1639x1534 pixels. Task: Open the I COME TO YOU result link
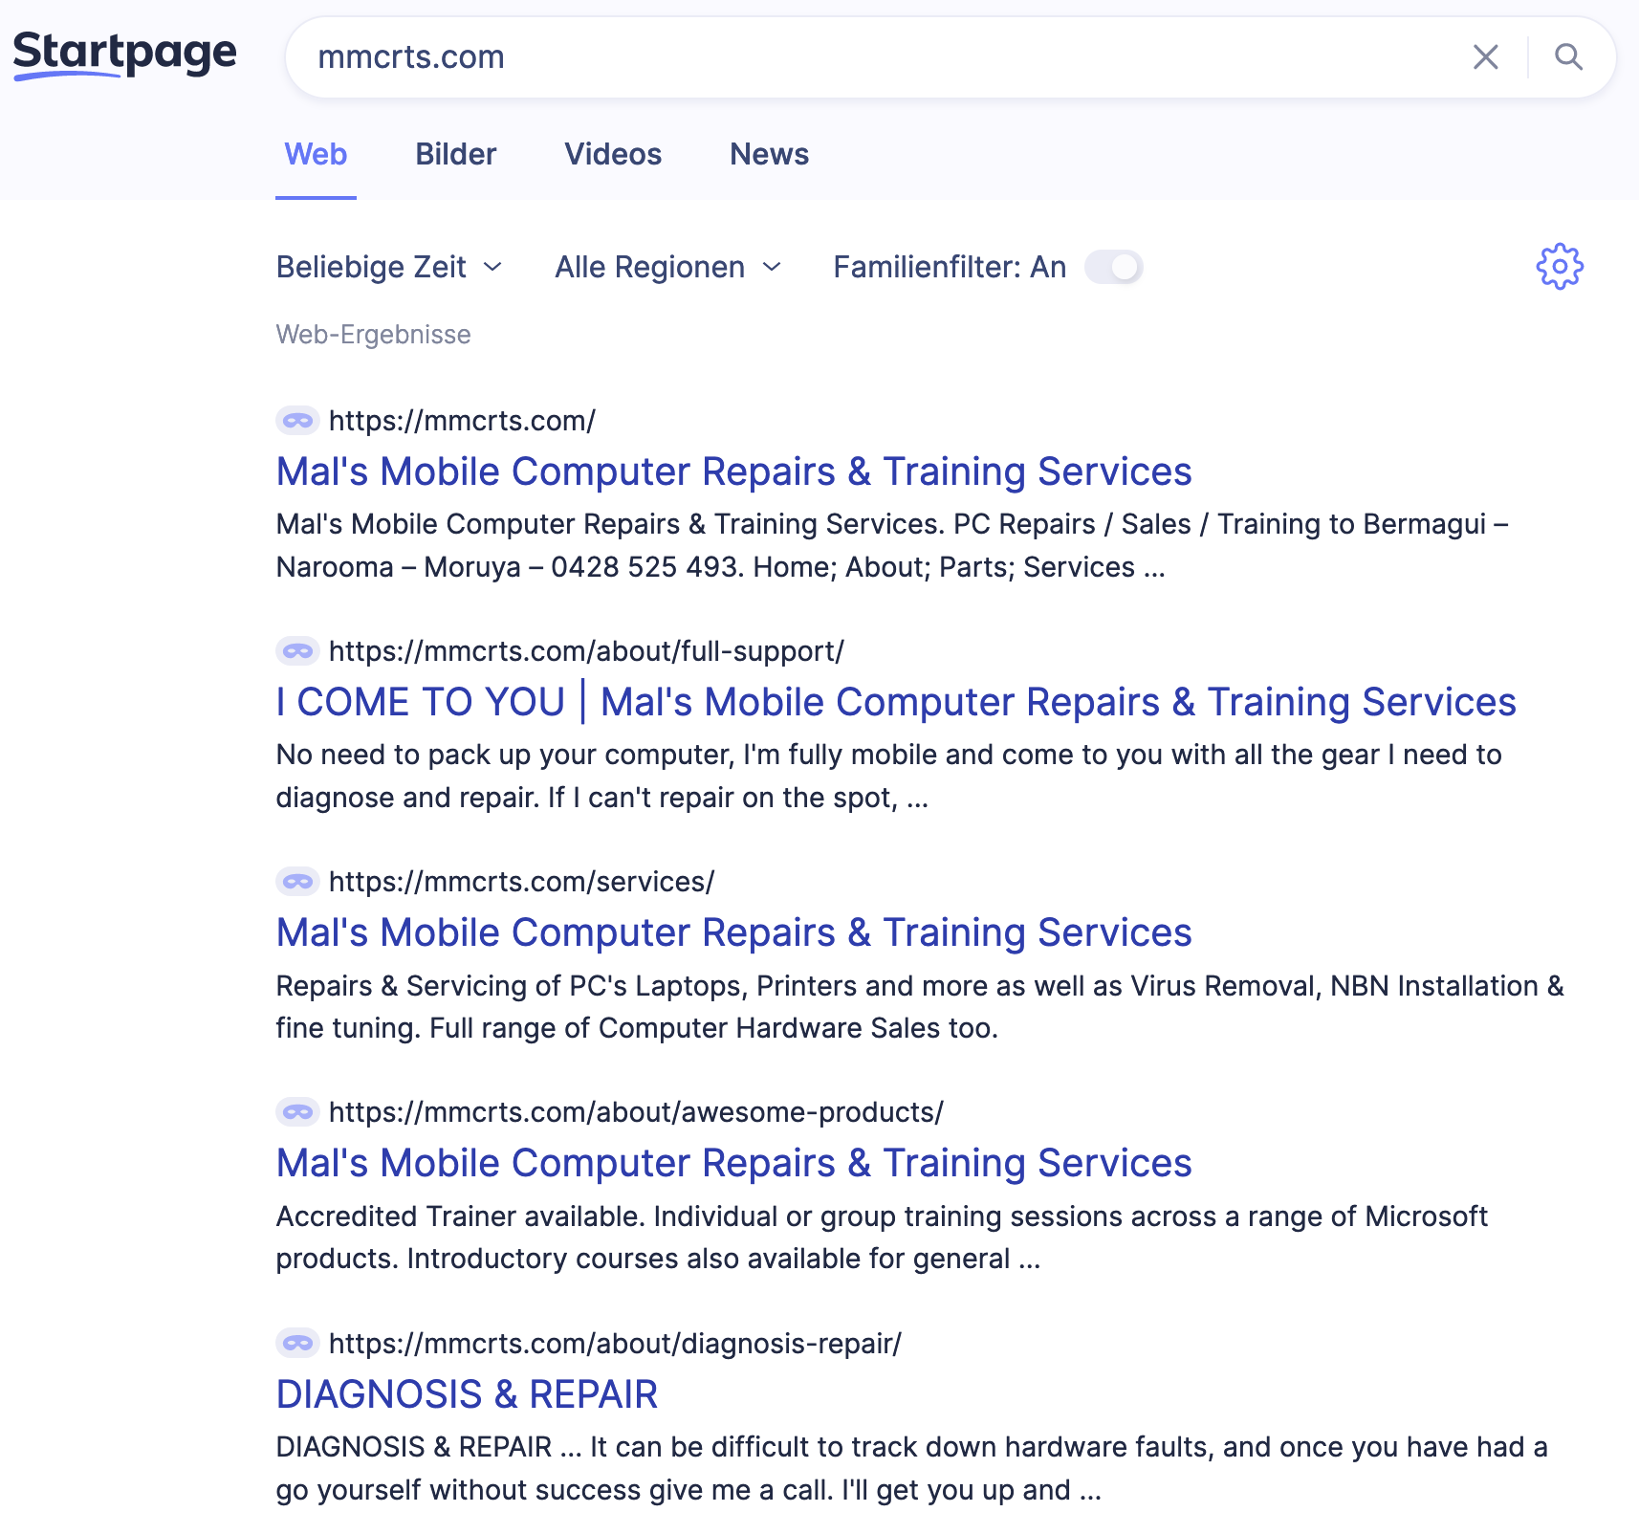click(895, 701)
